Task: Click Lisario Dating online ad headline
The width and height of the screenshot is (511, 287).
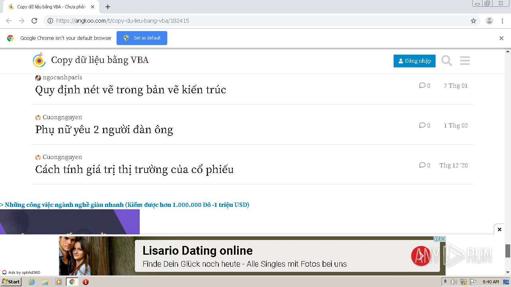Action: point(198,250)
